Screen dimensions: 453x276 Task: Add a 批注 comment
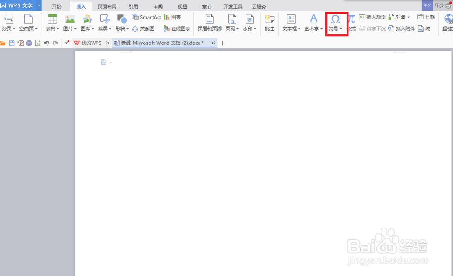[x=269, y=23]
